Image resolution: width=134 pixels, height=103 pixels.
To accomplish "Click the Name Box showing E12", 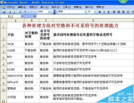I will [11, 16].
